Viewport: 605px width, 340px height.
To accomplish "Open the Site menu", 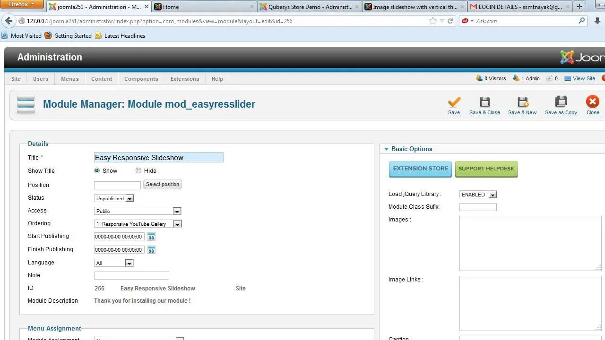I will (x=16, y=79).
